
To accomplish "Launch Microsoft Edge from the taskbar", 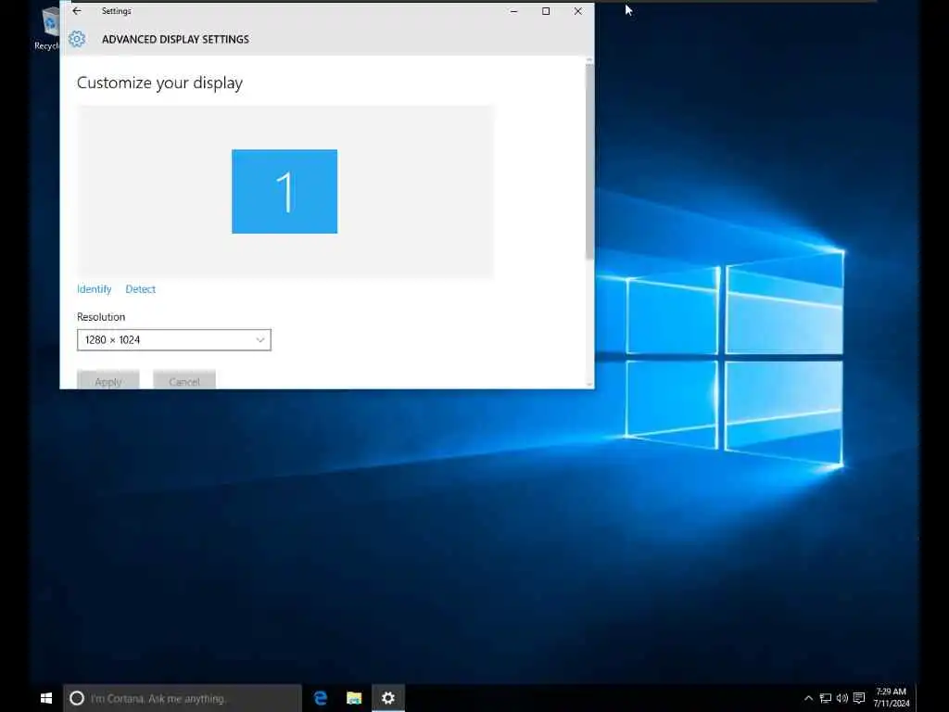I will [x=321, y=698].
